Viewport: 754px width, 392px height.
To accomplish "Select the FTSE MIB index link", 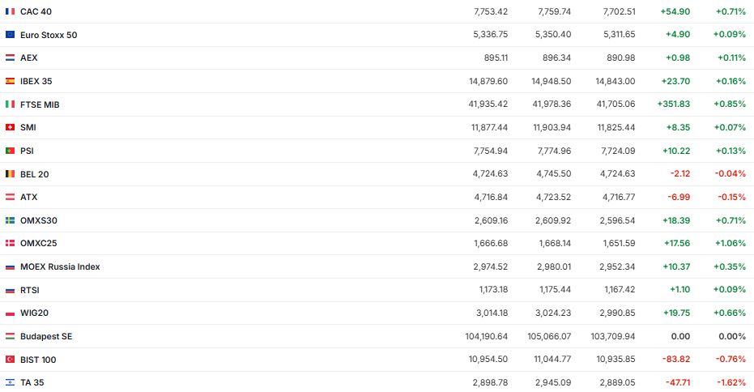I will pyautogui.click(x=40, y=104).
